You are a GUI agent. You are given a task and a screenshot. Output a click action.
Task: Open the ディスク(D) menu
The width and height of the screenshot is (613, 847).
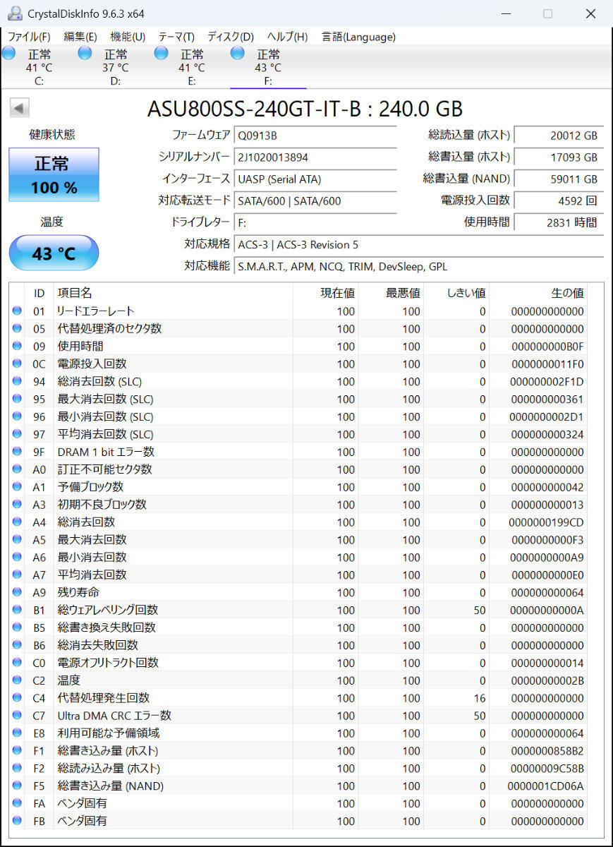(231, 37)
